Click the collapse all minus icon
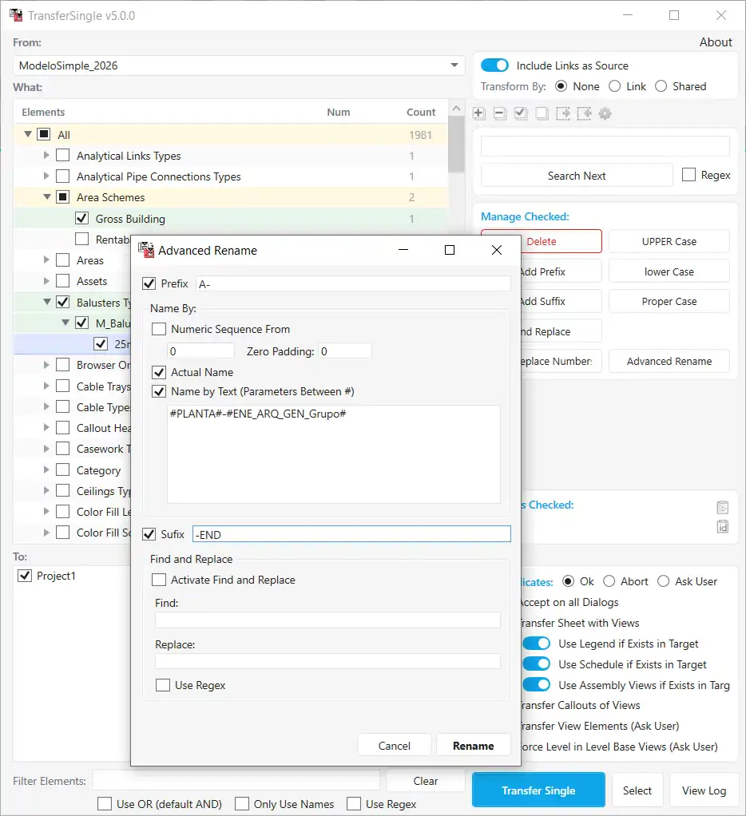The height and width of the screenshot is (816, 746). (500, 114)
